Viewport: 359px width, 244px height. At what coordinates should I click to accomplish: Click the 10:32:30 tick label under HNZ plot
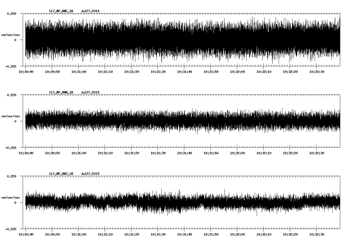point(316,234)
